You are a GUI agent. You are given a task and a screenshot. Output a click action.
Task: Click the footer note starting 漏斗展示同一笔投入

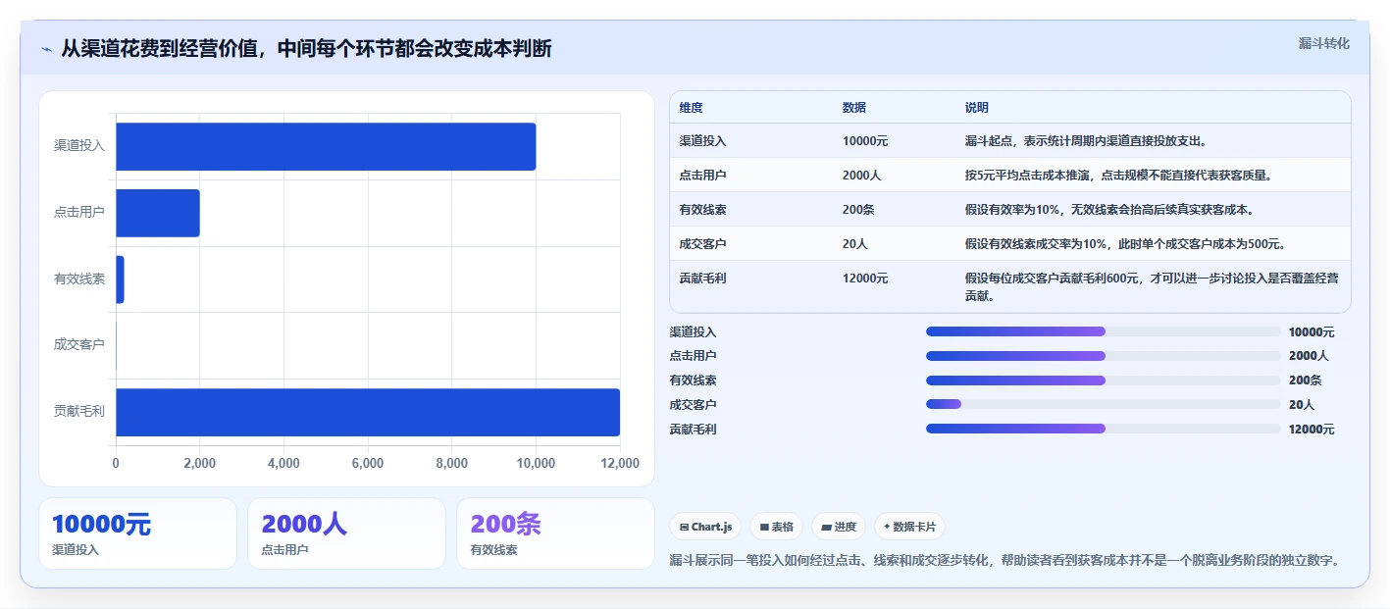(1004, 560)
